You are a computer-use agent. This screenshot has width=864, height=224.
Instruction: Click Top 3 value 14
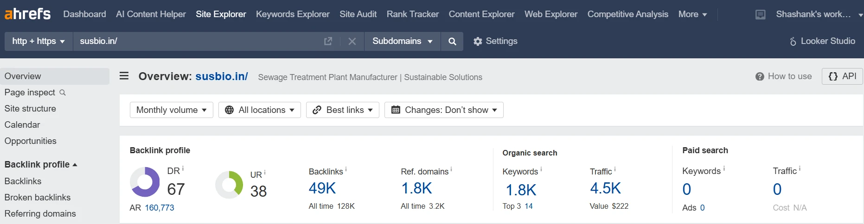pos(529,206)
